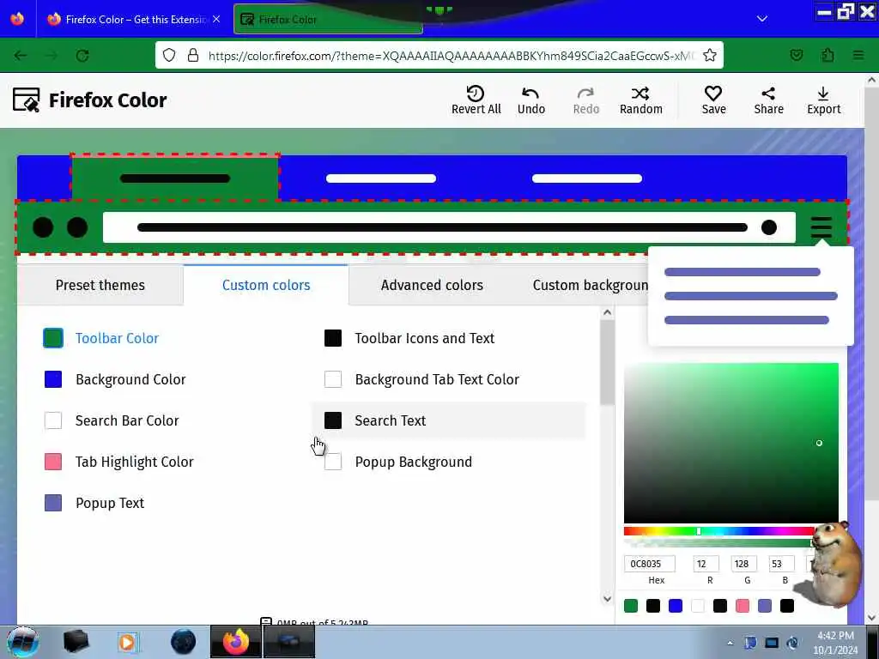The image size is (879, 659).
Task: Undo the last color change
Action: (x=530, y=100)
